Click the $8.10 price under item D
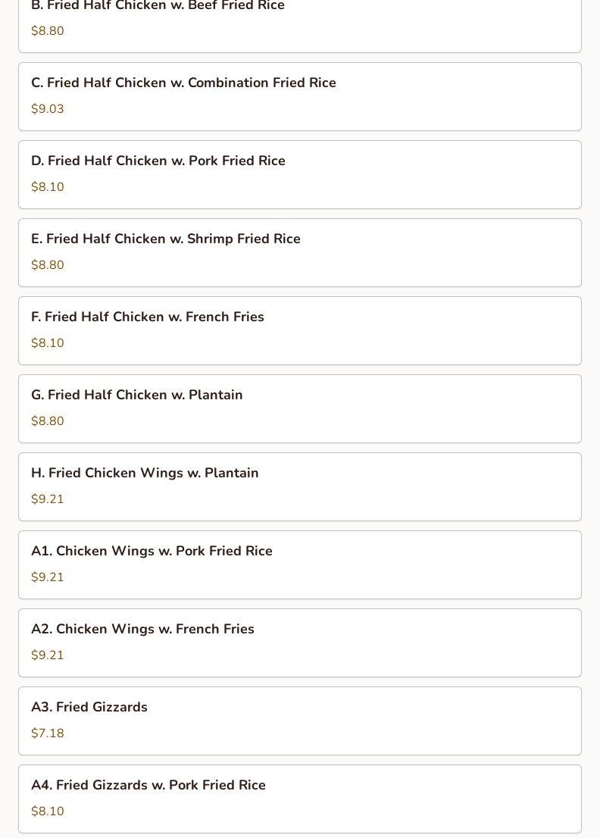 (x=48, y=187)
